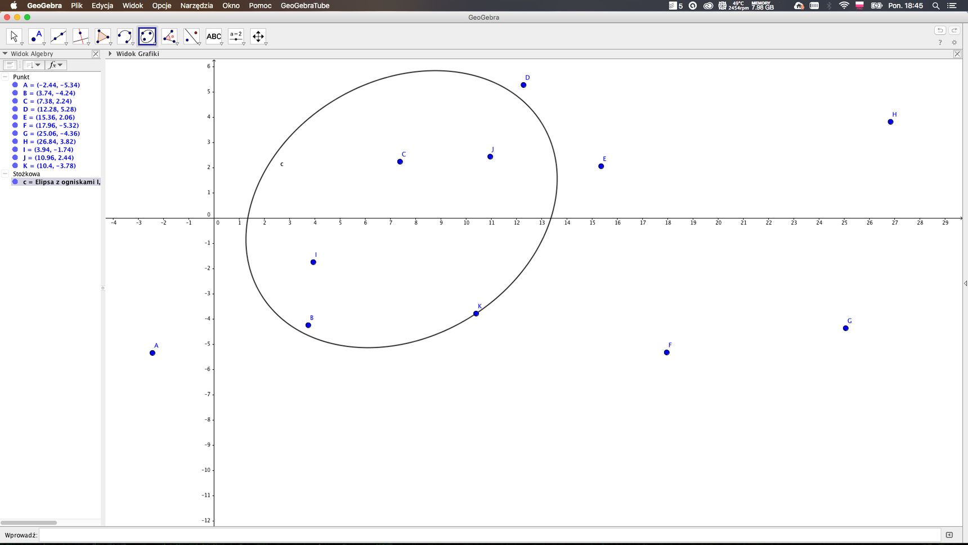This screenshot has height=545, width=968.
Task: Open Spotlight search magnifier icon
Action: [936, 6]
